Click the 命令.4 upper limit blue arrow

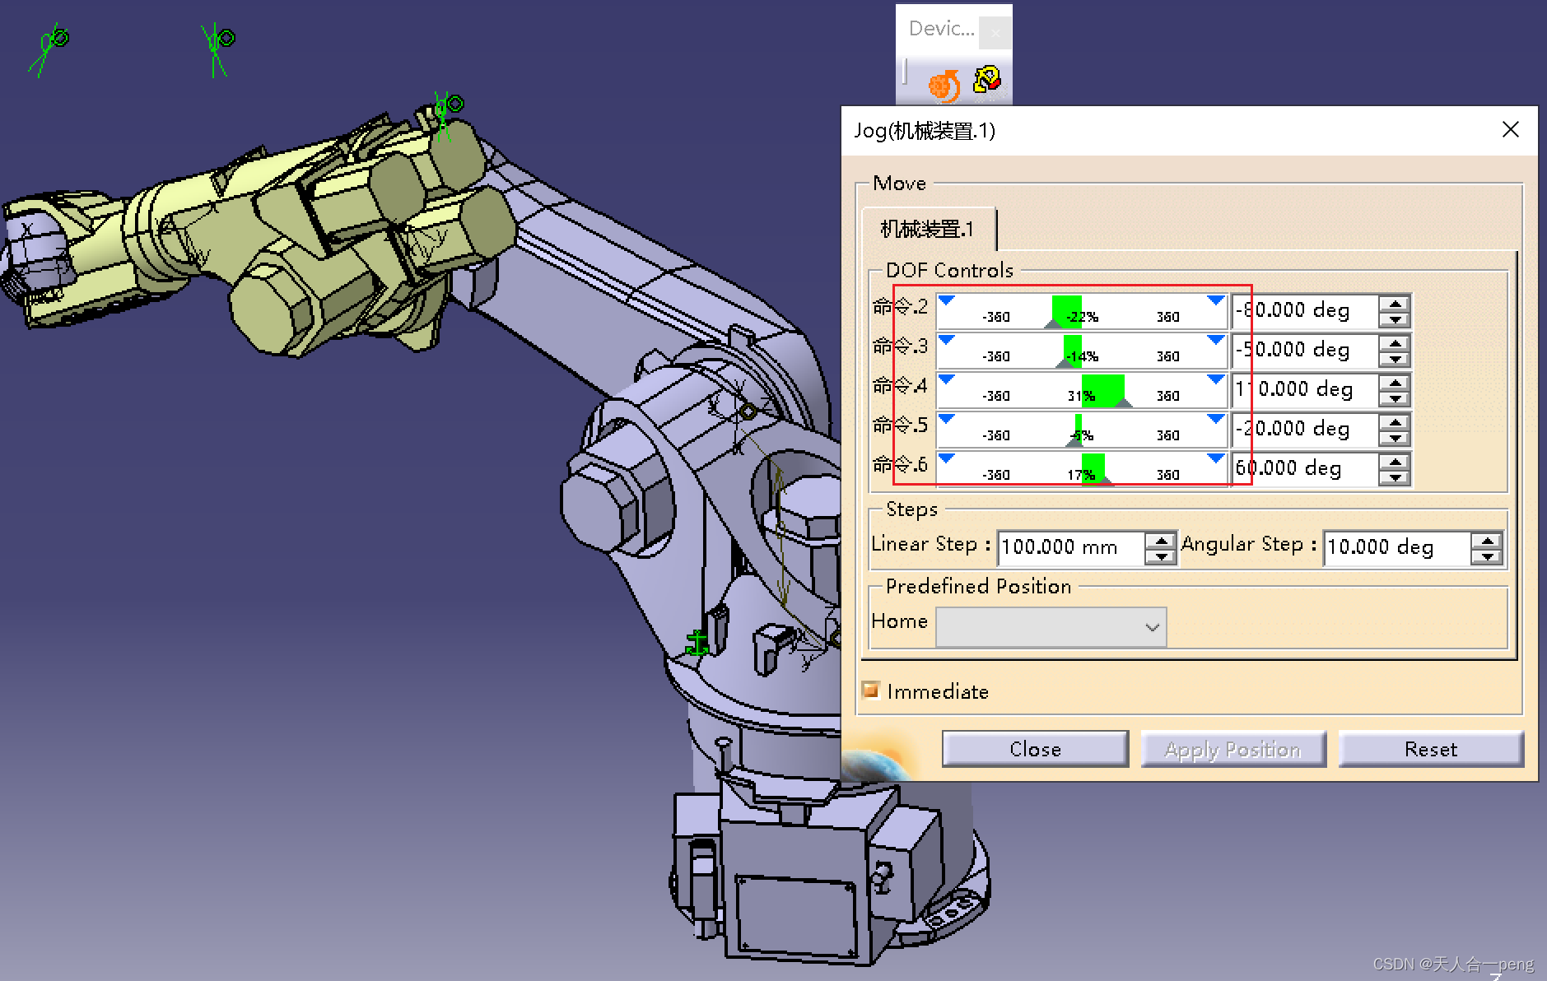(1216, 379)
